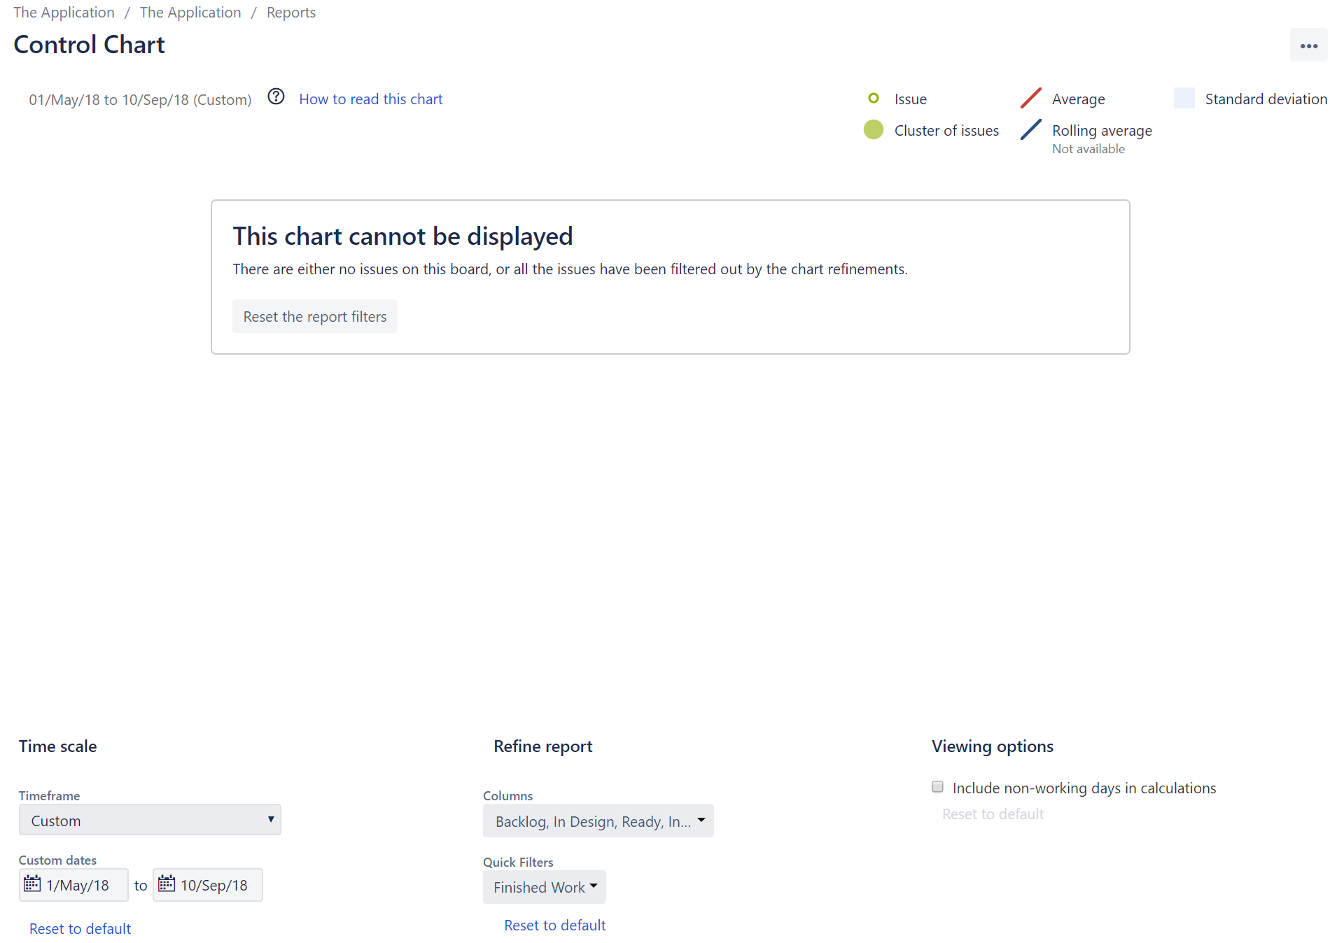The width and height of the screenshot is (1337, 943).
Task: Enable Include non-working days in calculations
Action: click(x=937, y=787)
